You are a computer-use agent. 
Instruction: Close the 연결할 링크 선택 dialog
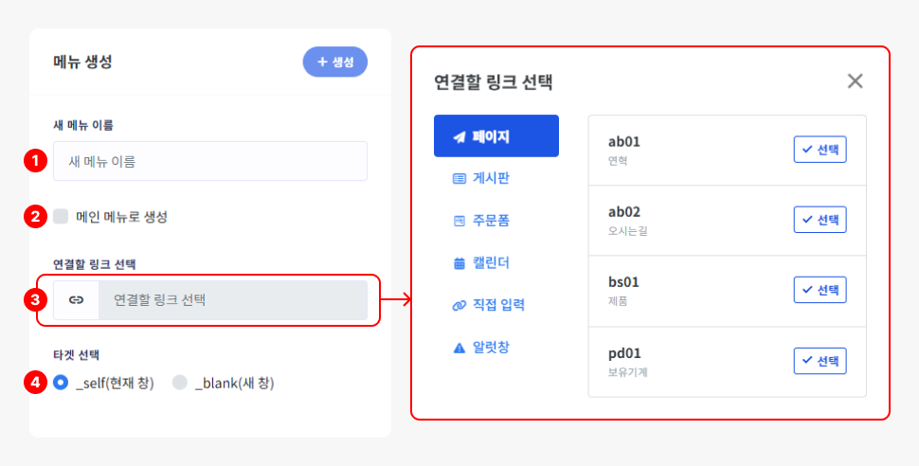click(855, 81)
